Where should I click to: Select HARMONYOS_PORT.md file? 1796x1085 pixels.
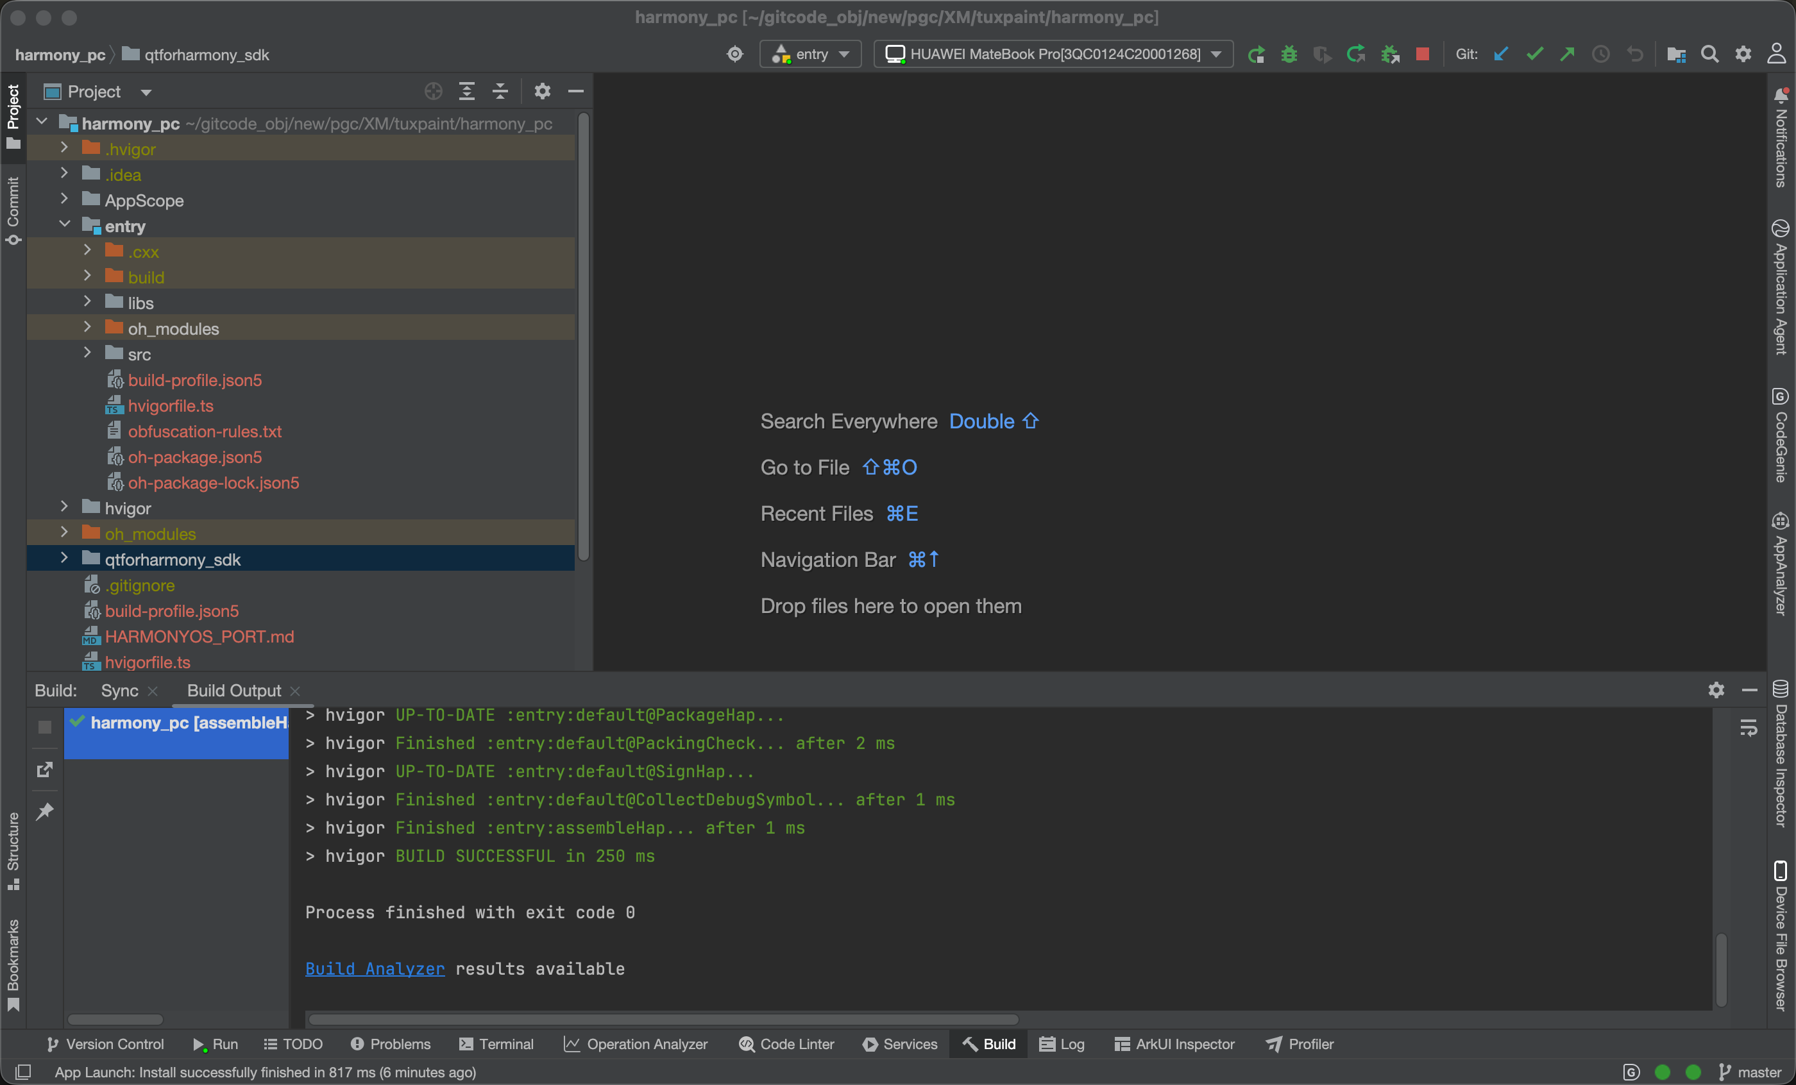[x=199, y=636]
